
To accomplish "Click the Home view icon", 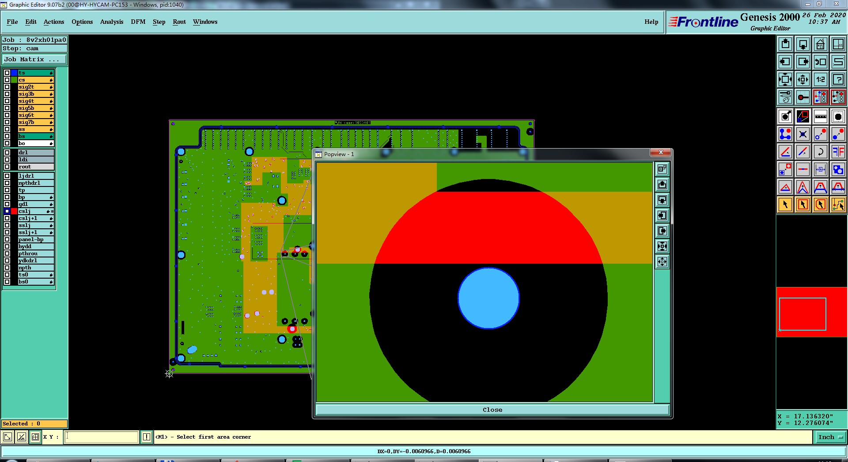I will tap(821, 44).
